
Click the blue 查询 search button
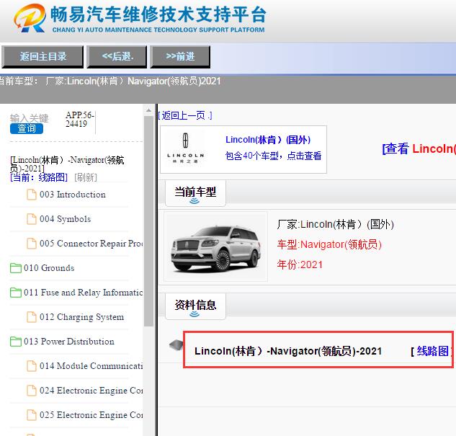click(27, 128)
